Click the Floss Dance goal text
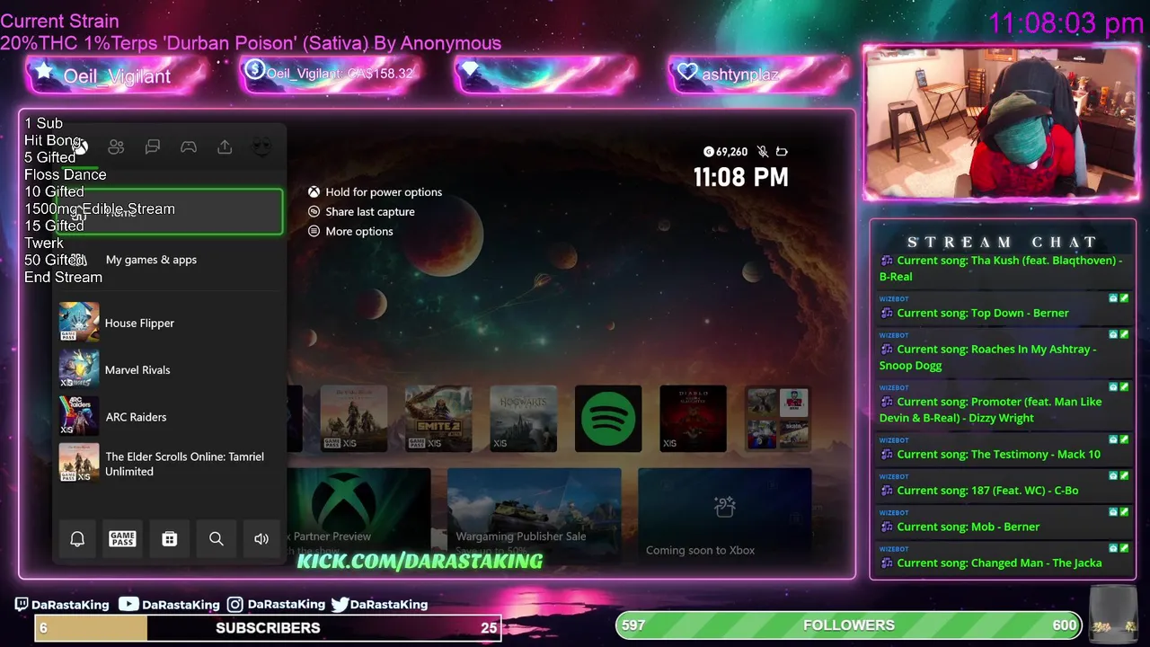 (66, 174)
